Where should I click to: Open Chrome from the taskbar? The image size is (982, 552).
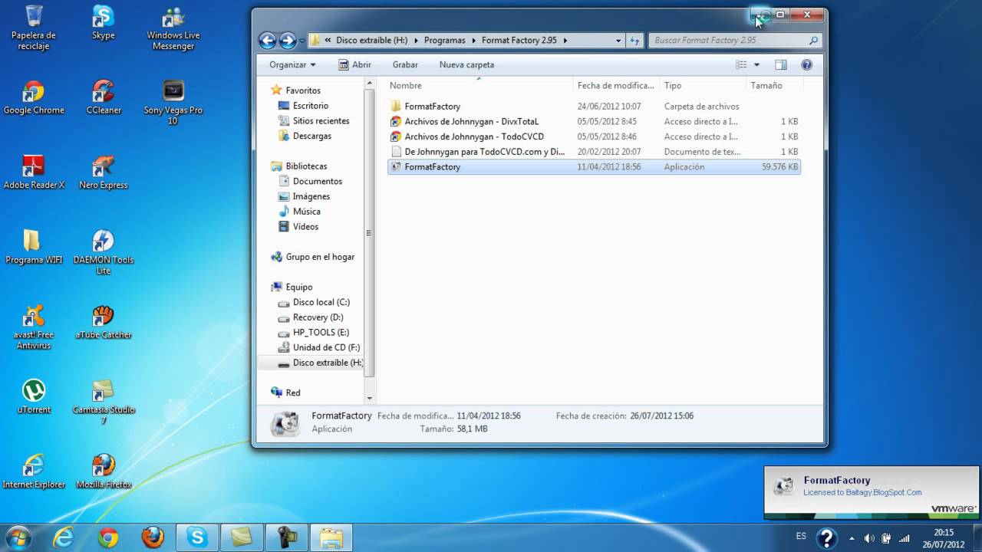coord(107,537)
